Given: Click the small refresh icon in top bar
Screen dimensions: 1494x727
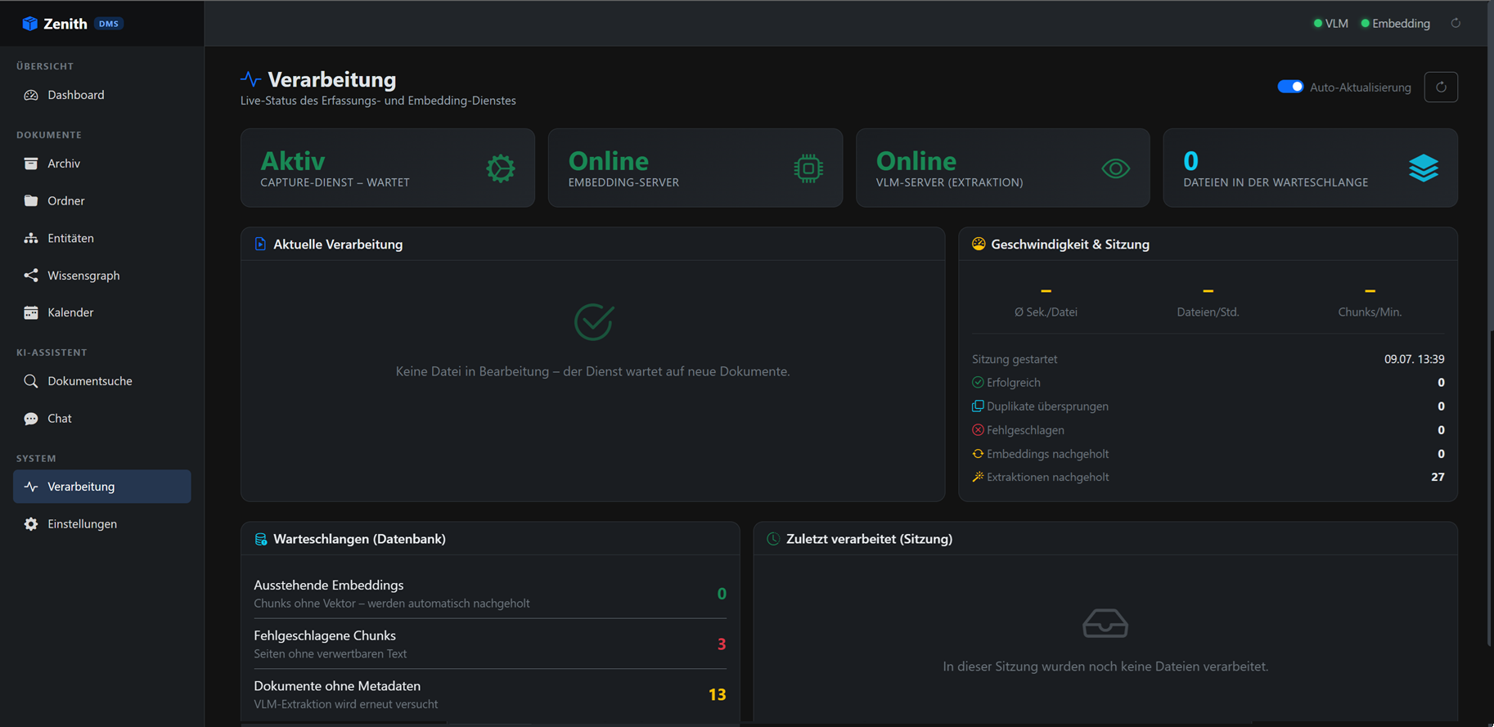Looking at the screenshot, I should tap(1456, 23).
